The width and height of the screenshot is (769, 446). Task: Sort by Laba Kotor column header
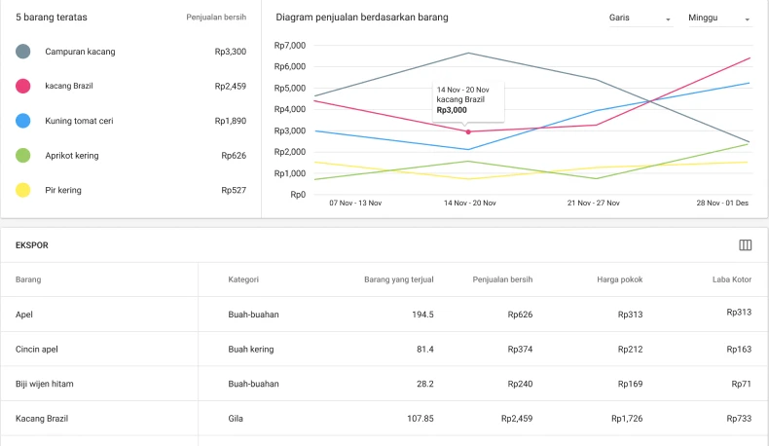pyautogui.click(x=731, y=279)
